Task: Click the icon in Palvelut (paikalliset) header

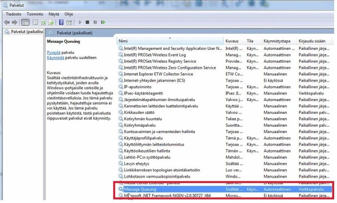Action: click(51, 33)
